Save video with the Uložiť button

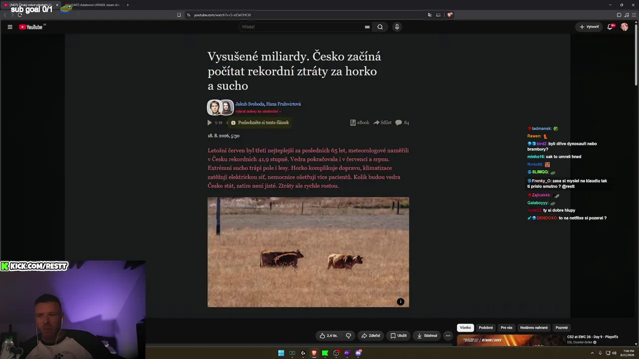click(x=398, y=336)
